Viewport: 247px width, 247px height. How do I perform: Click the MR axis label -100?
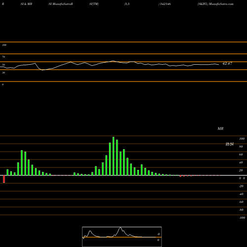[242, 218]
